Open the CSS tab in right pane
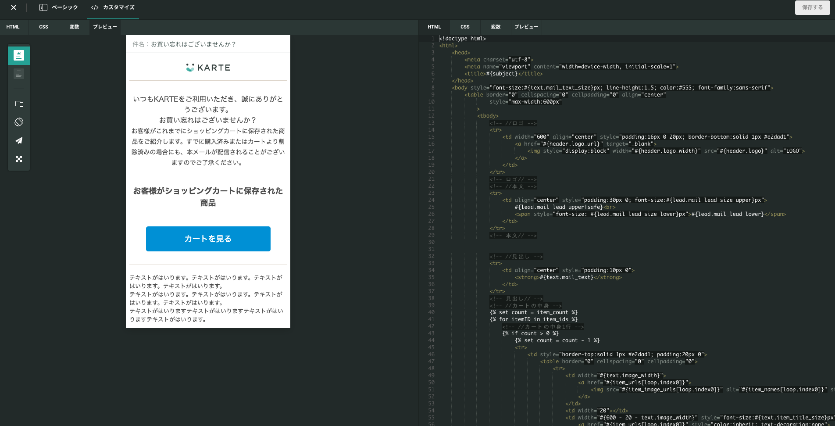 [x=465, y=27]
